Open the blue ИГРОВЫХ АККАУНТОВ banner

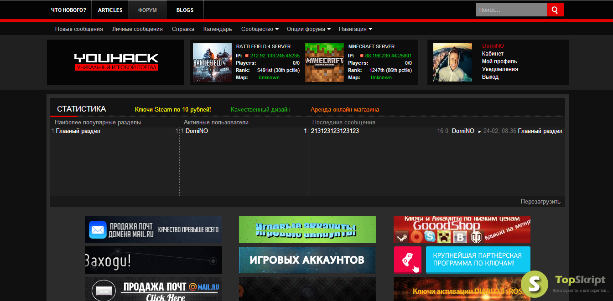tap(307, 260)
